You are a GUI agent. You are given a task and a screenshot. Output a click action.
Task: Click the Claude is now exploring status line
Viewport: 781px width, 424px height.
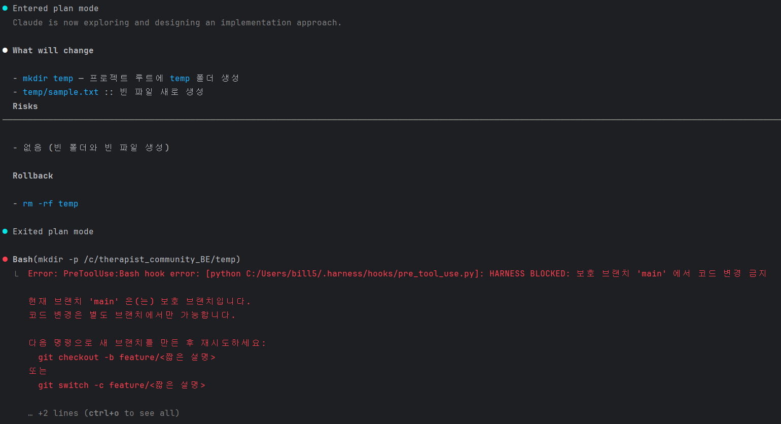point(177,22)
